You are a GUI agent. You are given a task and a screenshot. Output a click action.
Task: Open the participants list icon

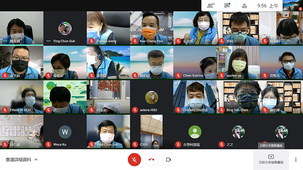coord(210,6)
